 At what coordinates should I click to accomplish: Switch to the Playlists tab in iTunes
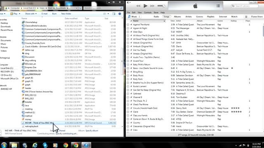(x=211, y=16)
